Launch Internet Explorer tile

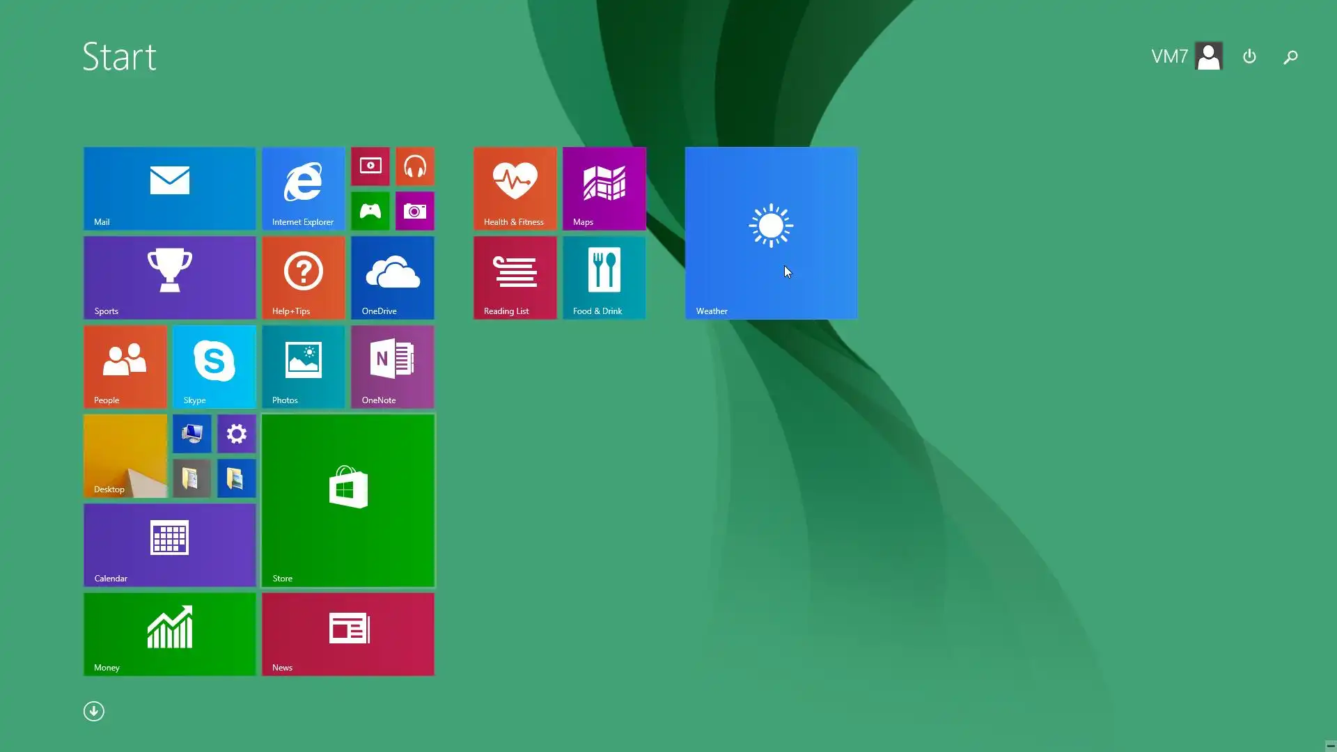point(303,188)
